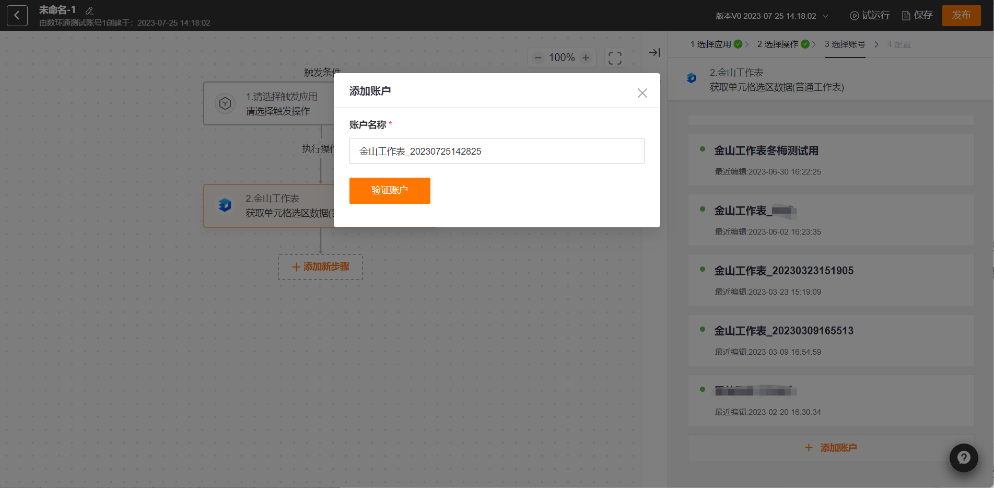Click 未命名-1 workflow title
Image resolution: width=994 pixels, height=488 pixels.
pyautogui.click(x=57, y=10)
